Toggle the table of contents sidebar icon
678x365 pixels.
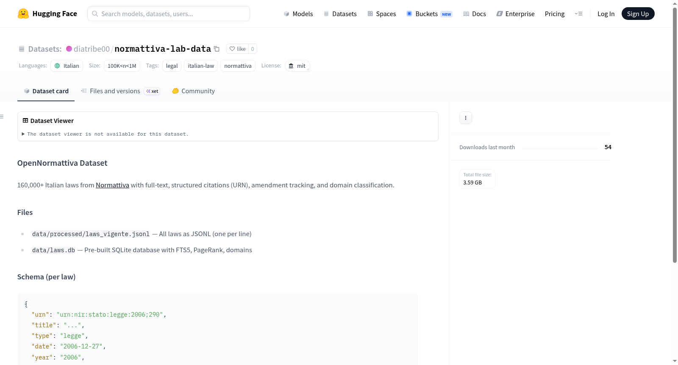click(2, 117)
